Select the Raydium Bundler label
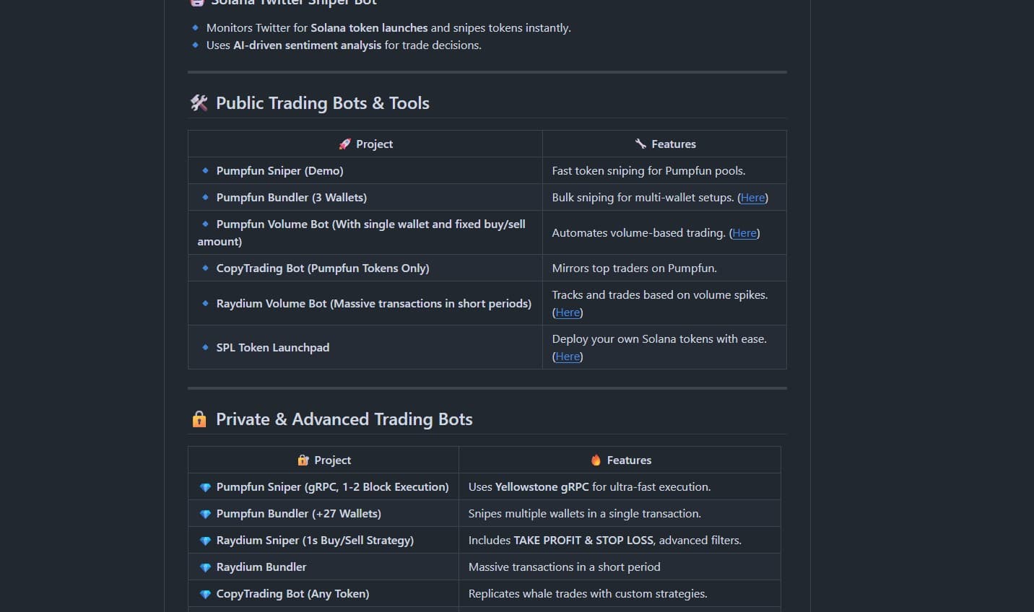This screenshot has width=1034, height=612. pyautogui.click(x=261, y=567)
